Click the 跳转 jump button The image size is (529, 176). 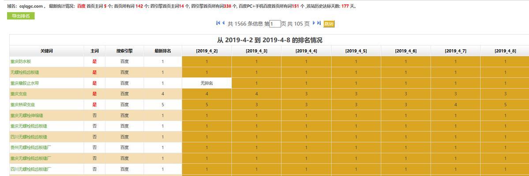329,24
